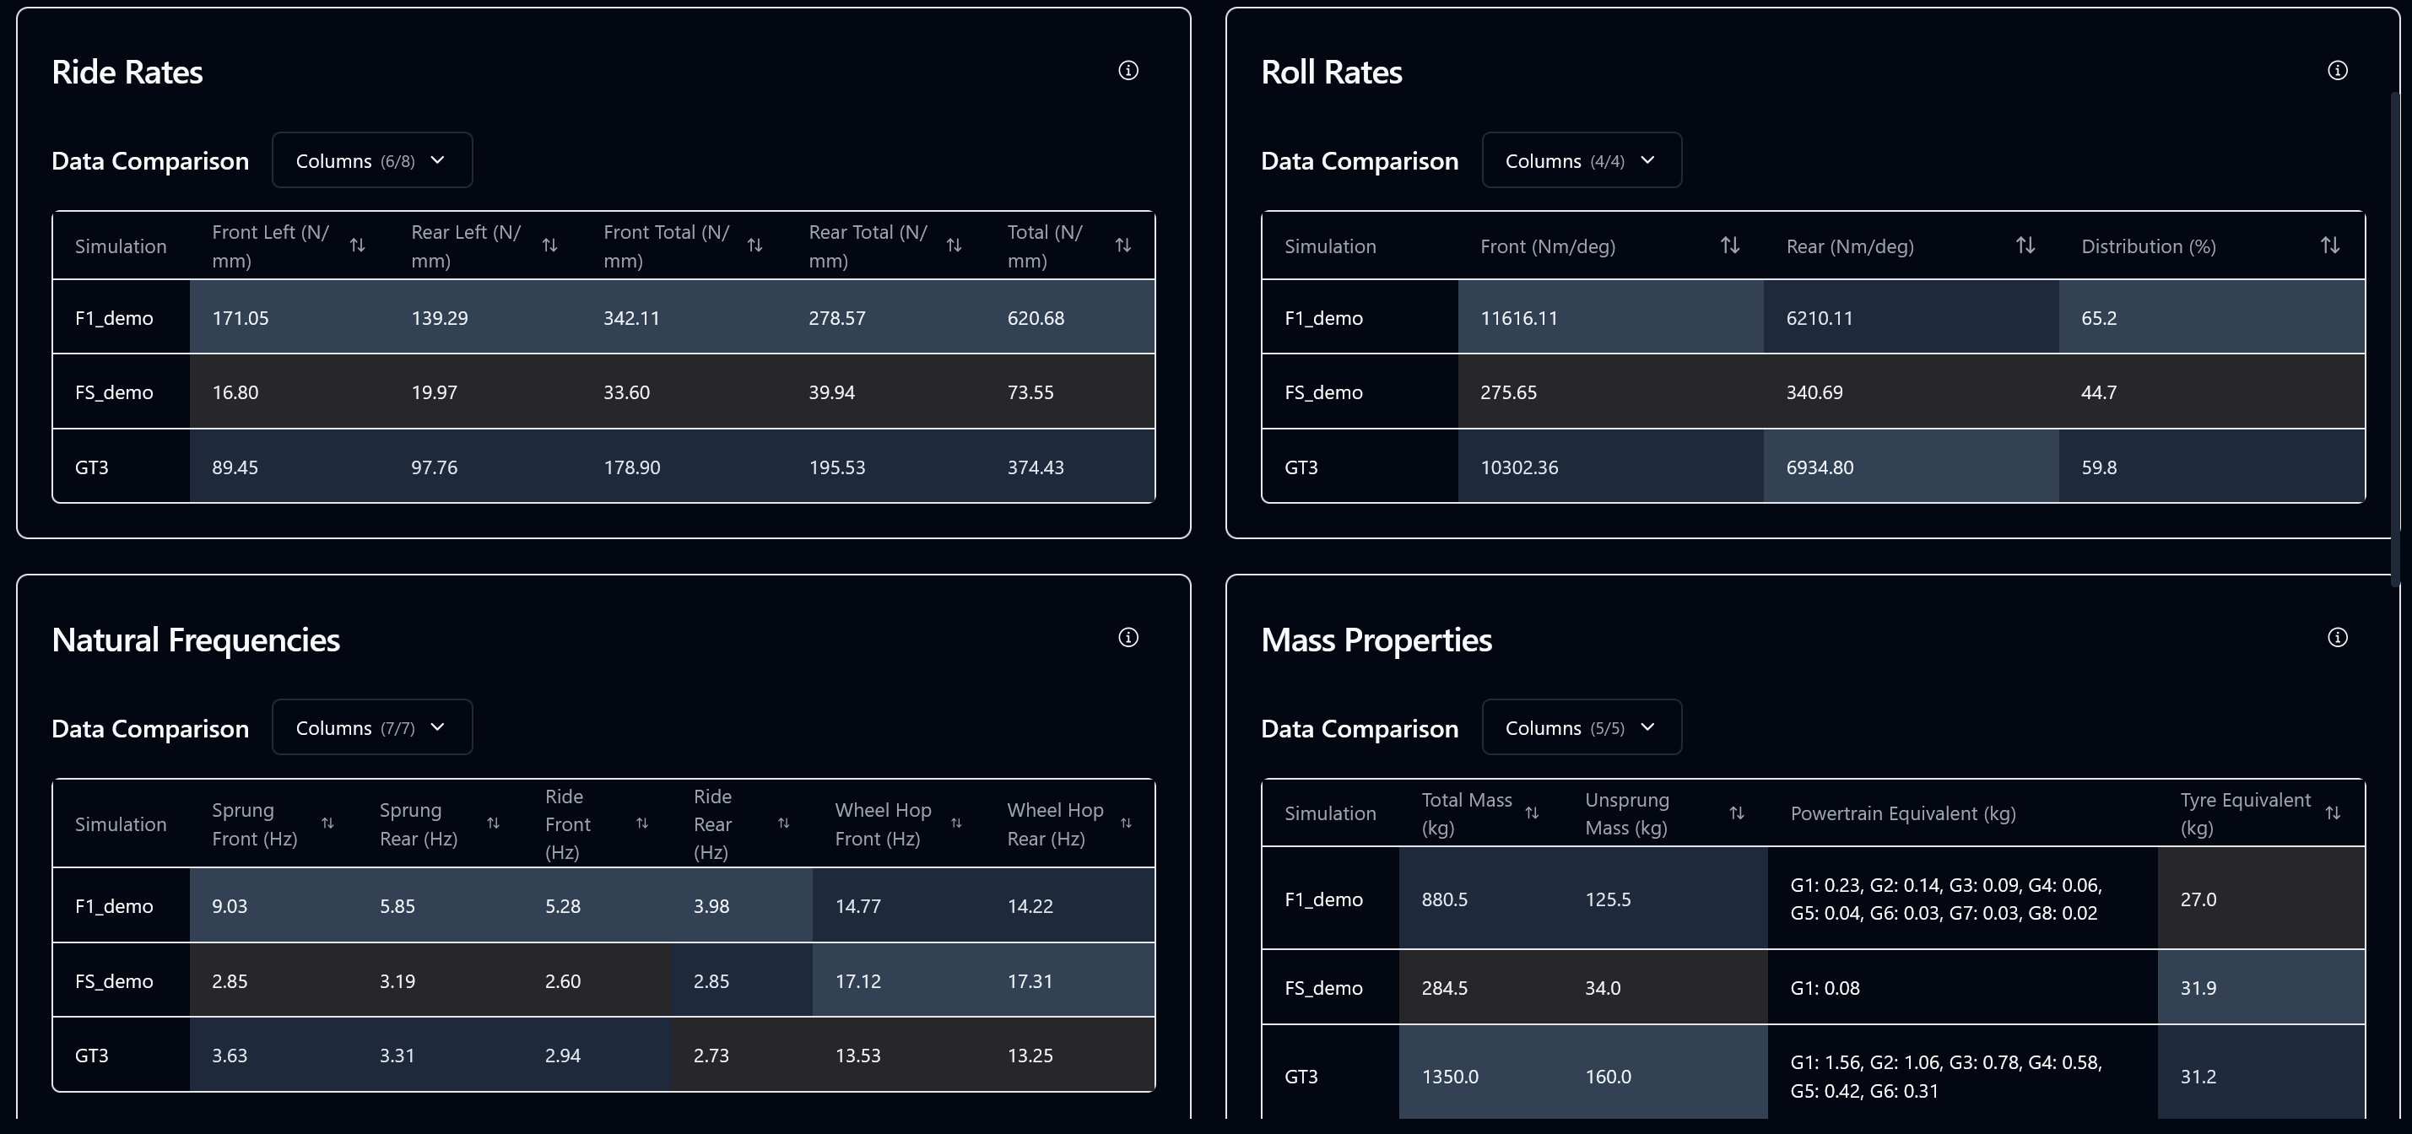Expand Ride Rates Columns (6/8) dropdown
2412x1134 pixels.
coord(371,160)
